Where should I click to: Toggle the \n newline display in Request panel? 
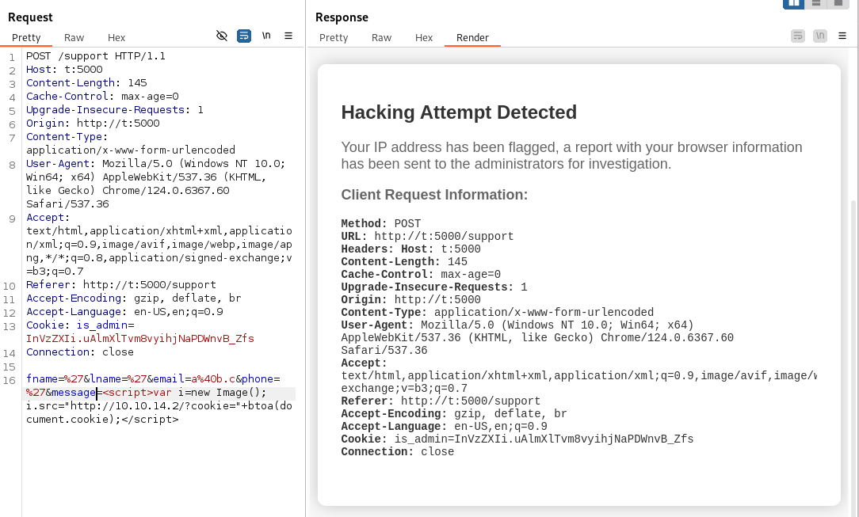tap(266, 36)
